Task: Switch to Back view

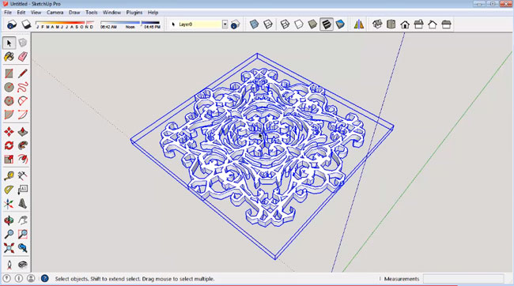Action: [433, 24]
